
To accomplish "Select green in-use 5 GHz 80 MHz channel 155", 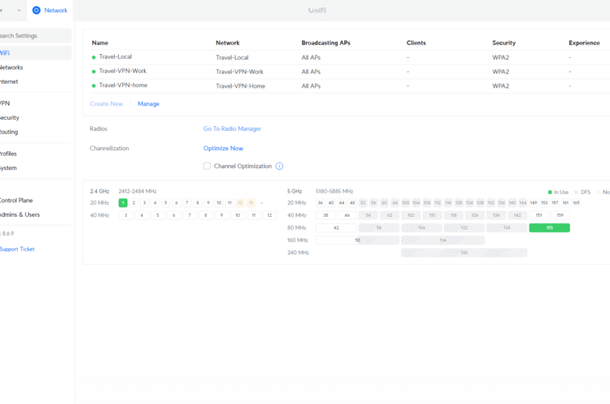I will [x=549, y=228].
